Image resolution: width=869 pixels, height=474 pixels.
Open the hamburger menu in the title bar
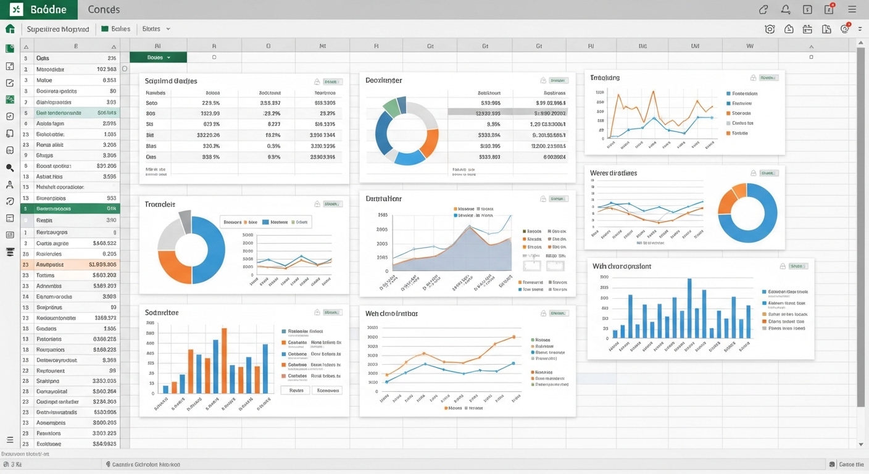pos(852,9)
